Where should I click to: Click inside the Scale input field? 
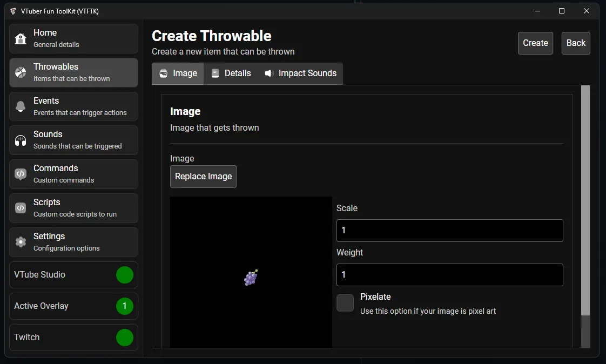coord(449,230)
